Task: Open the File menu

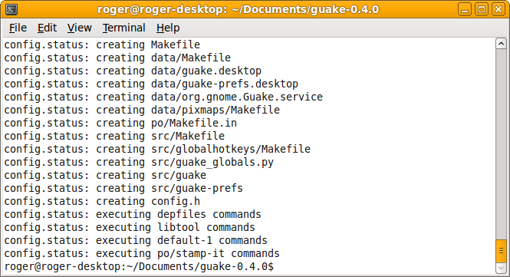Action: (18, 28)
